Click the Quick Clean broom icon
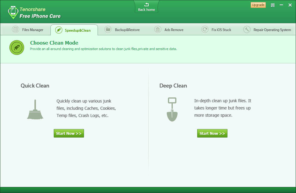This screenshot has width=296, height=193. (35, 109)
